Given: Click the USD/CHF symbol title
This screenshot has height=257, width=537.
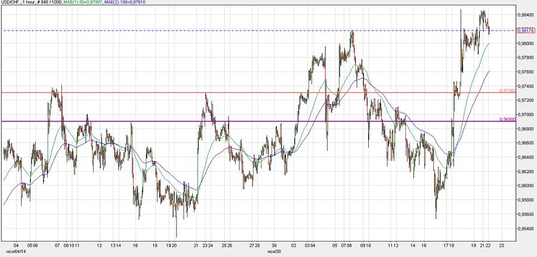Looking at the screenshot, I should 10,2.
